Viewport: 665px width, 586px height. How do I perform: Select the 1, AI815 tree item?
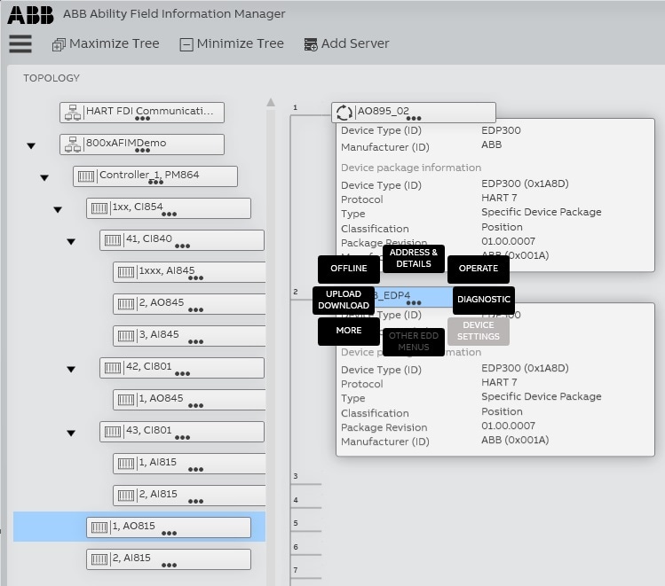click(189, 464)
